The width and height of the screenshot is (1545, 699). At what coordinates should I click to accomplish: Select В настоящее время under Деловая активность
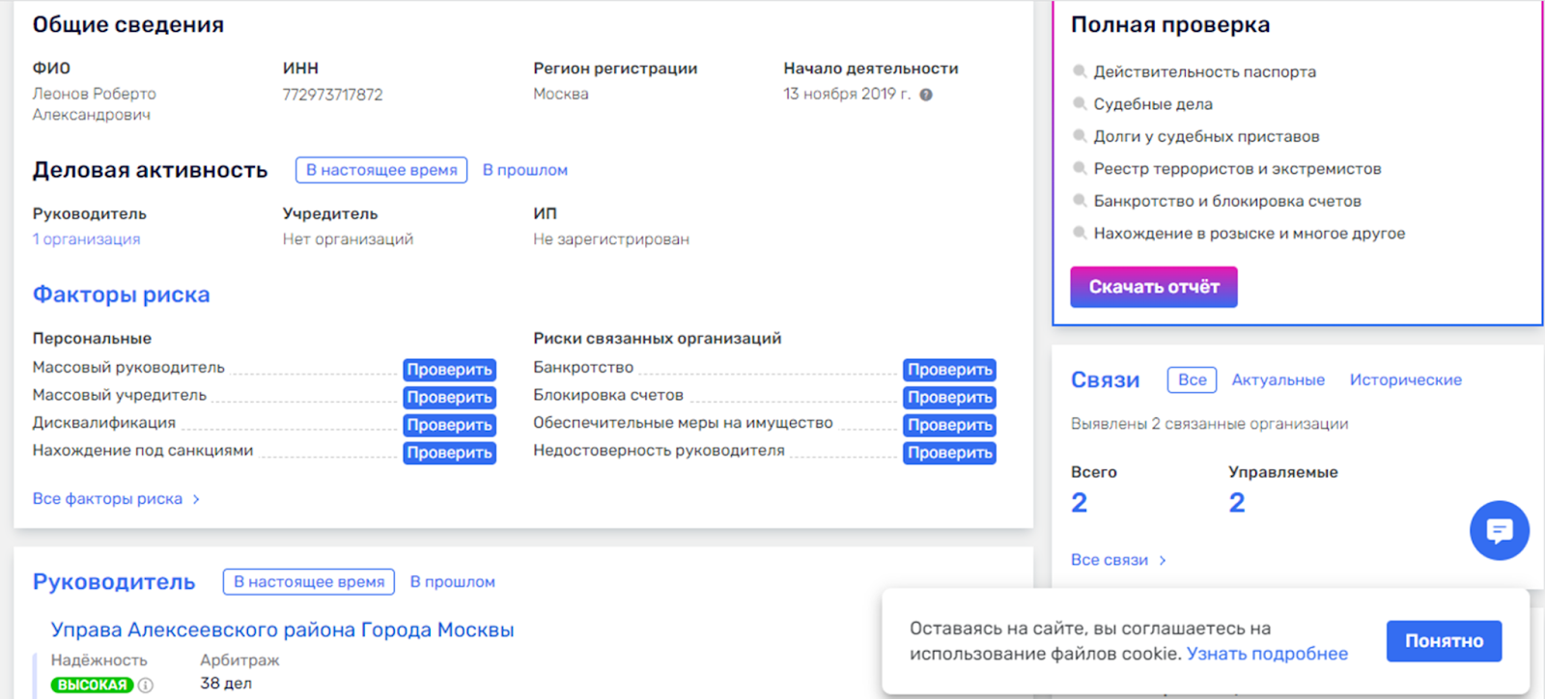click(381, 170)
